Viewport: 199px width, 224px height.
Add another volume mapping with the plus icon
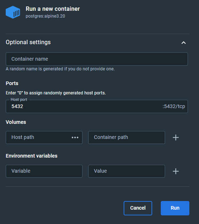pos(176,137)
